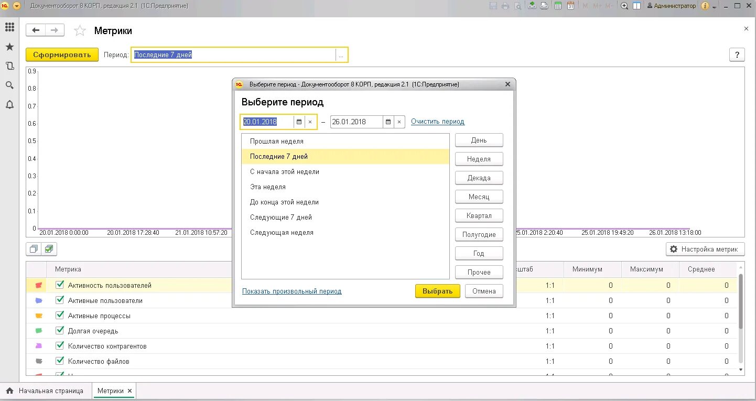This screenshot has width=756, height=401.
Task: Open notifications bell in left sidebar
Action: 9,105
